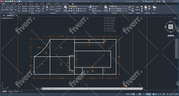
Task: Click the Share button
Action: 32,1
